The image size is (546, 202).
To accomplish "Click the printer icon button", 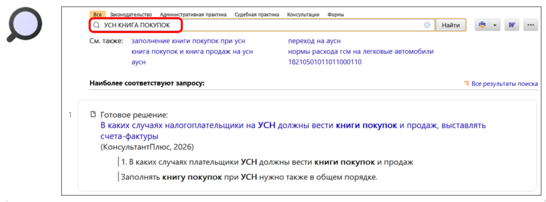I will (482, 25).
